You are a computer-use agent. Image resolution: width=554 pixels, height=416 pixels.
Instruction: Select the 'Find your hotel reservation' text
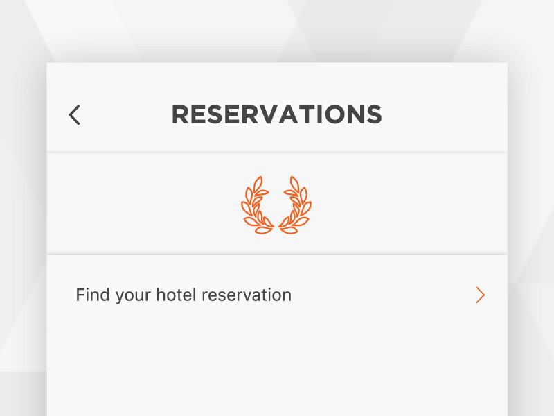coord(184,295)
